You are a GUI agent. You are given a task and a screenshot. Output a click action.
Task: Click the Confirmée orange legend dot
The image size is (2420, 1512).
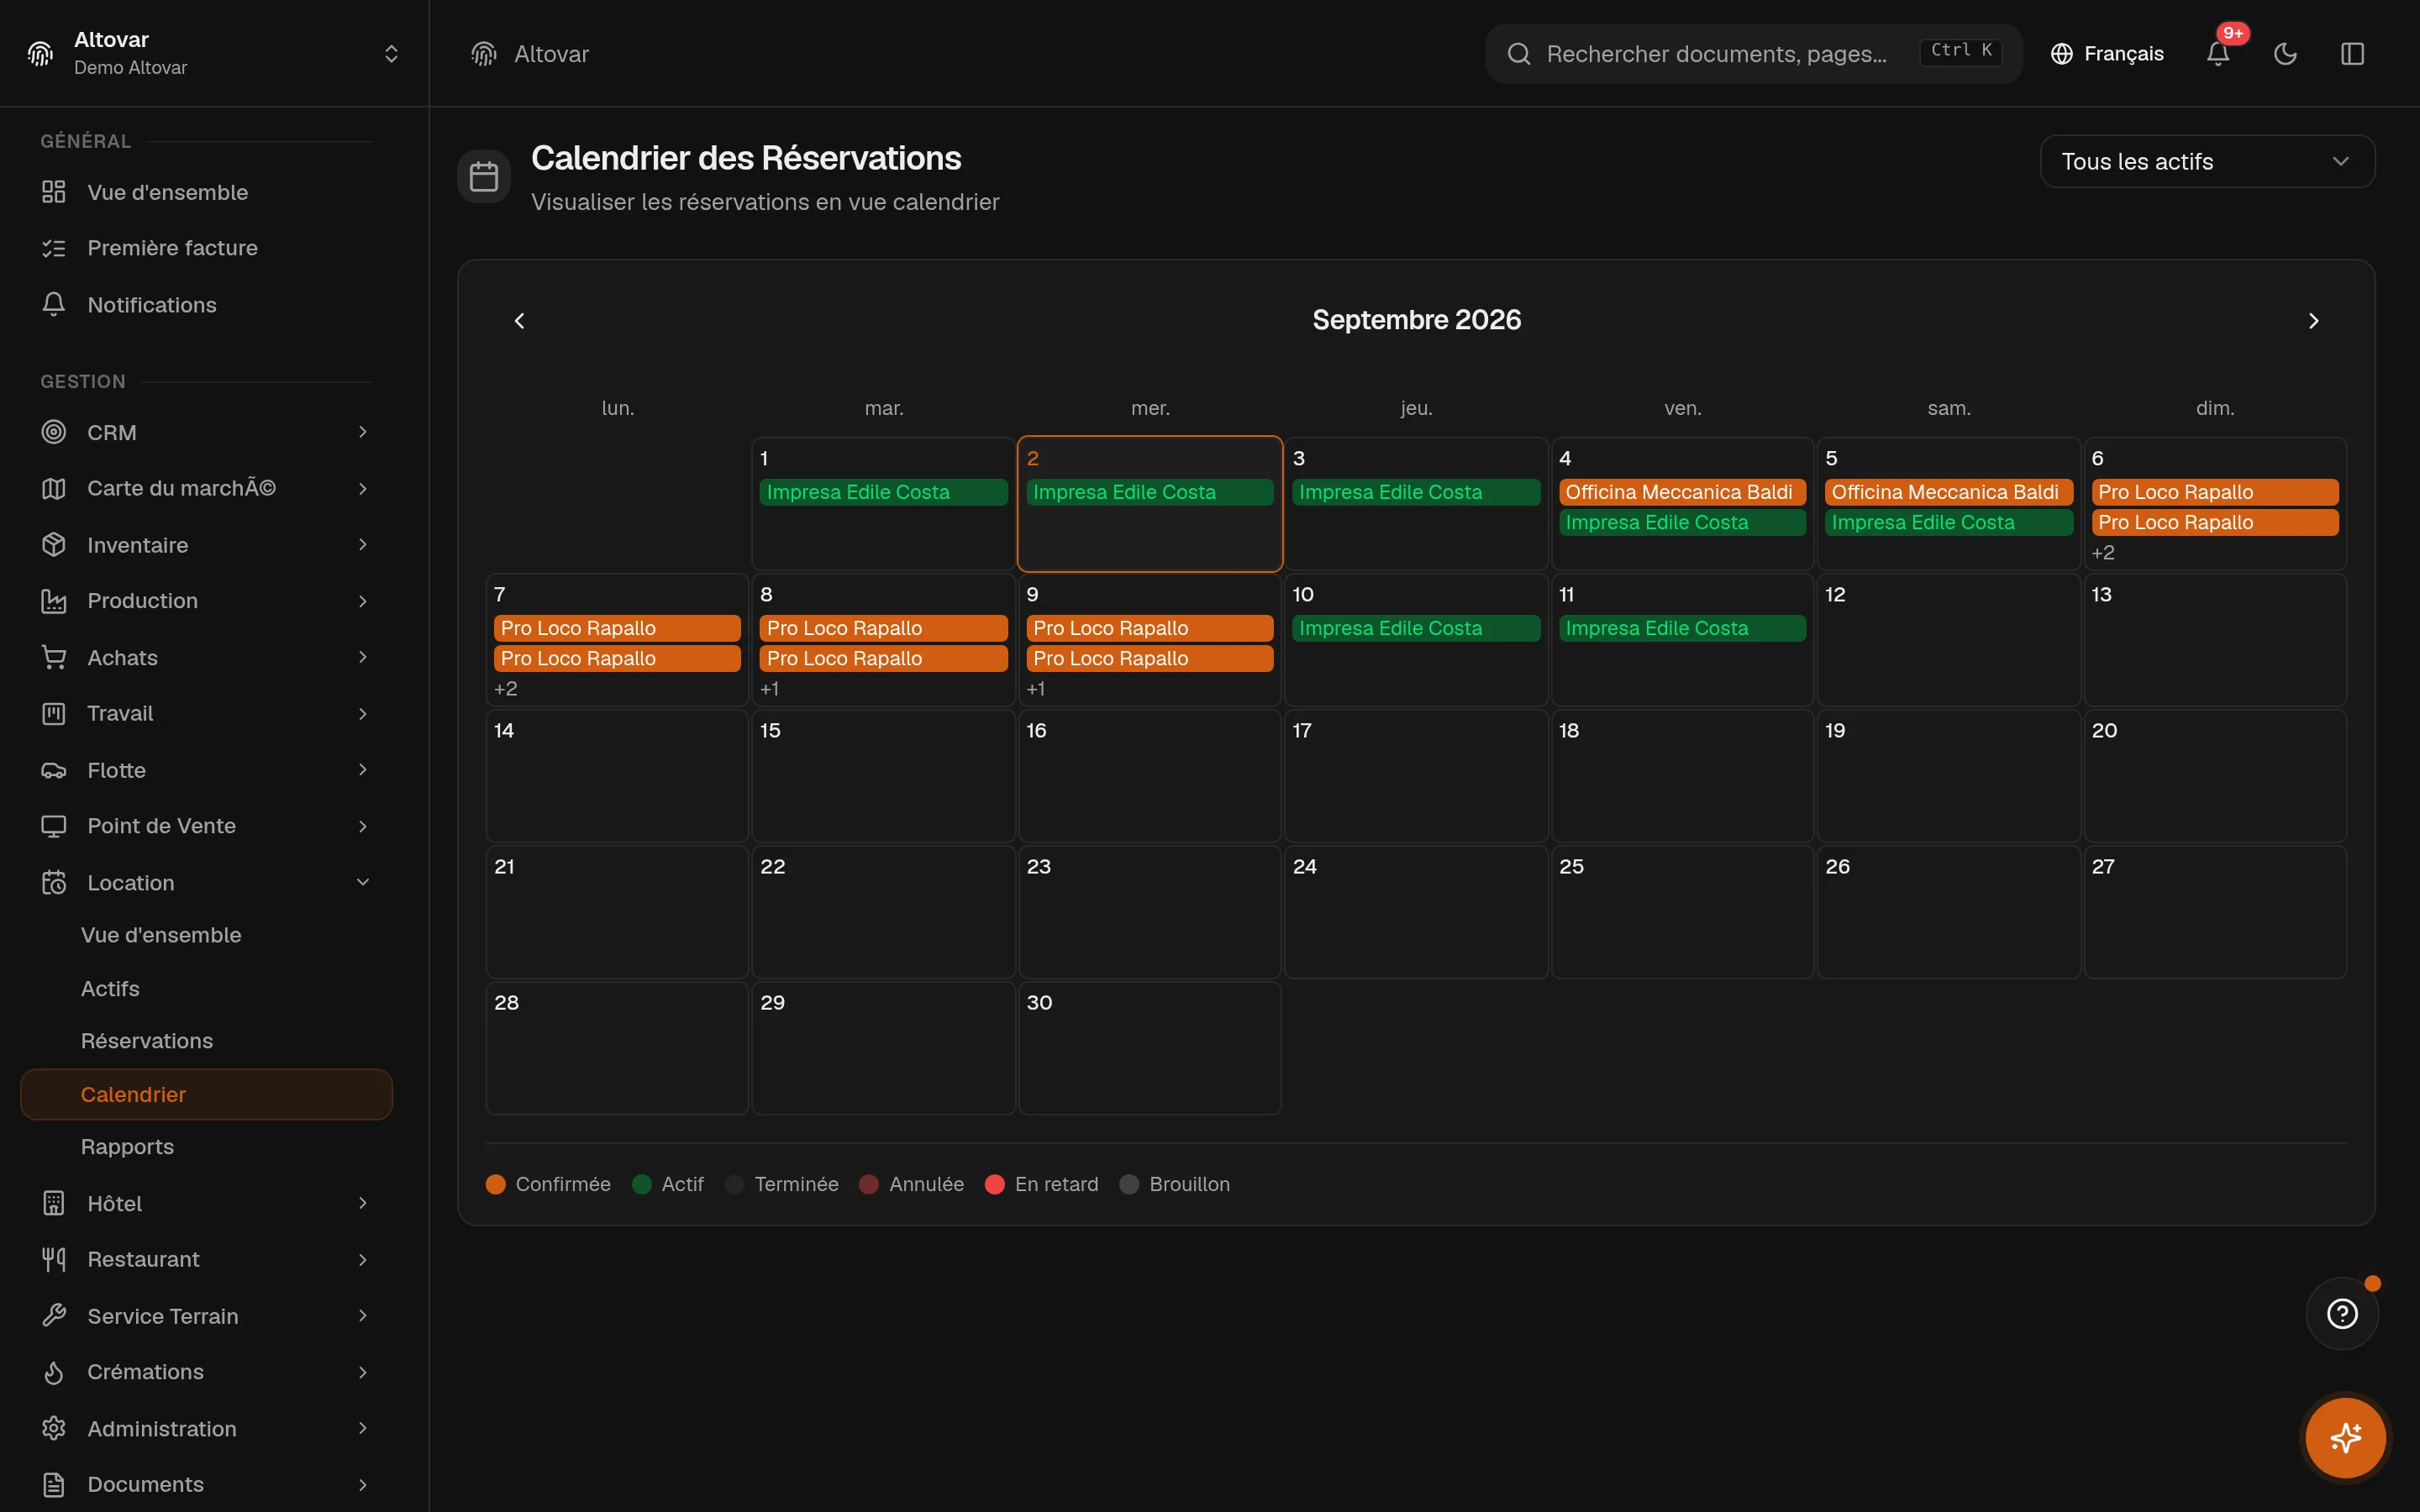(x=495, y=1184)
